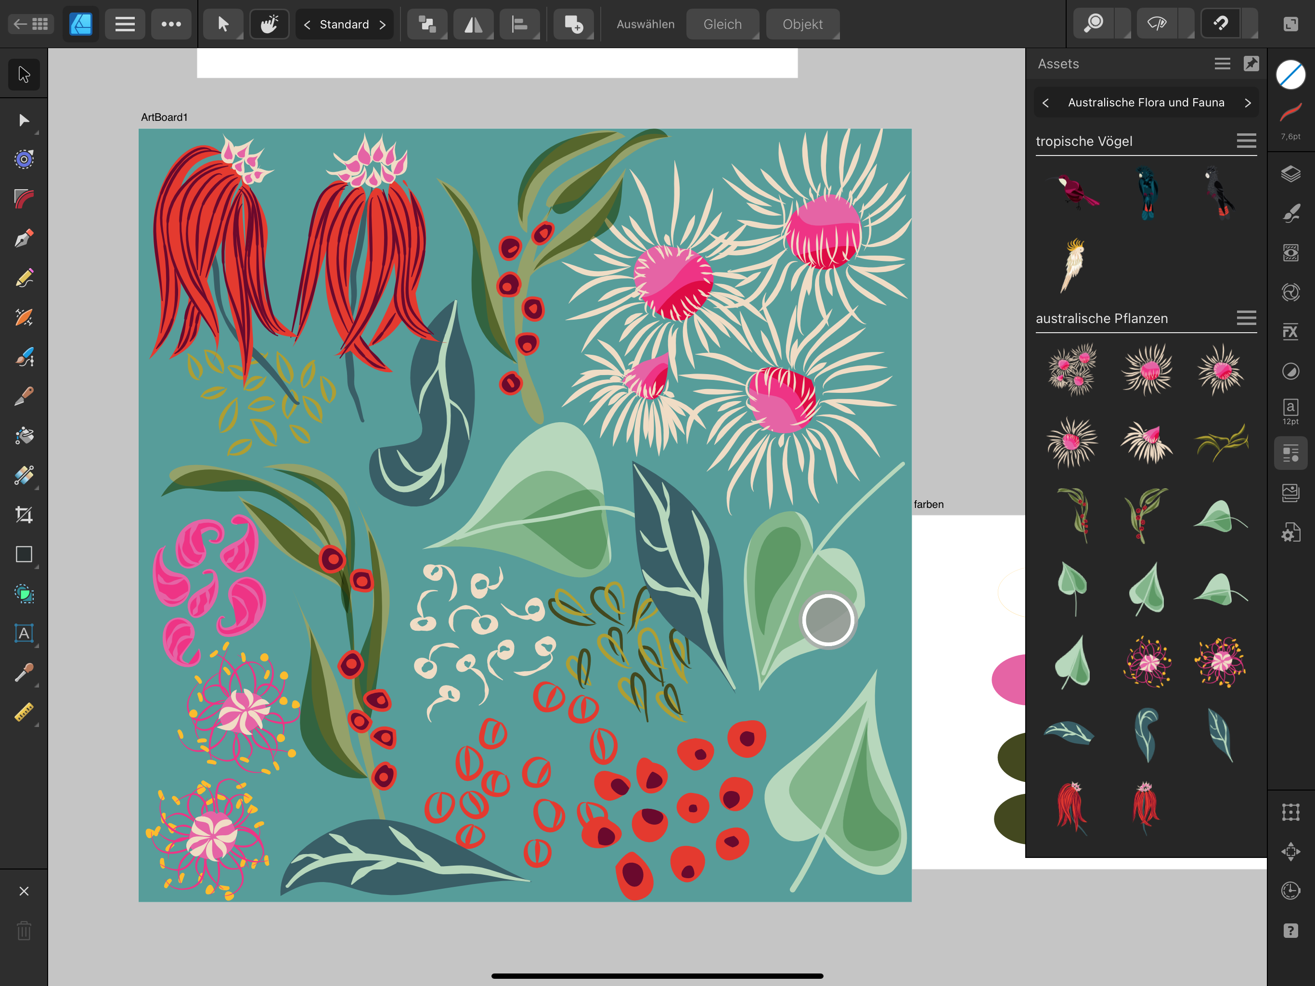
Task: Deselect using the X button
Action: [x=24, y=891]
